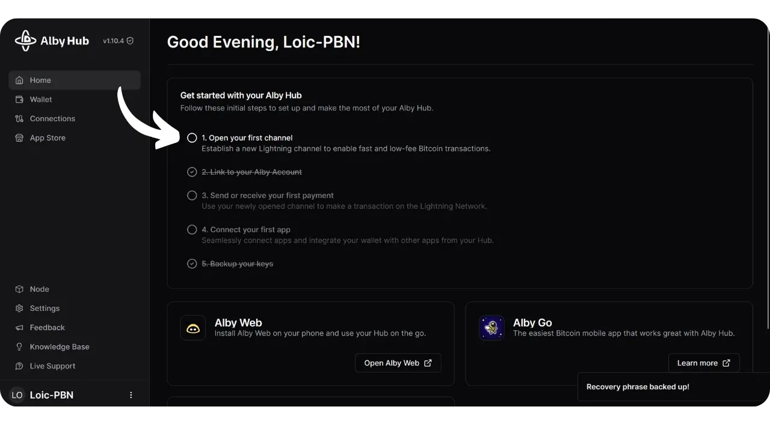Image resolution: width=770 pixels, height=425 pixels.
Task: Click the version shield icon
Action: 130,41
